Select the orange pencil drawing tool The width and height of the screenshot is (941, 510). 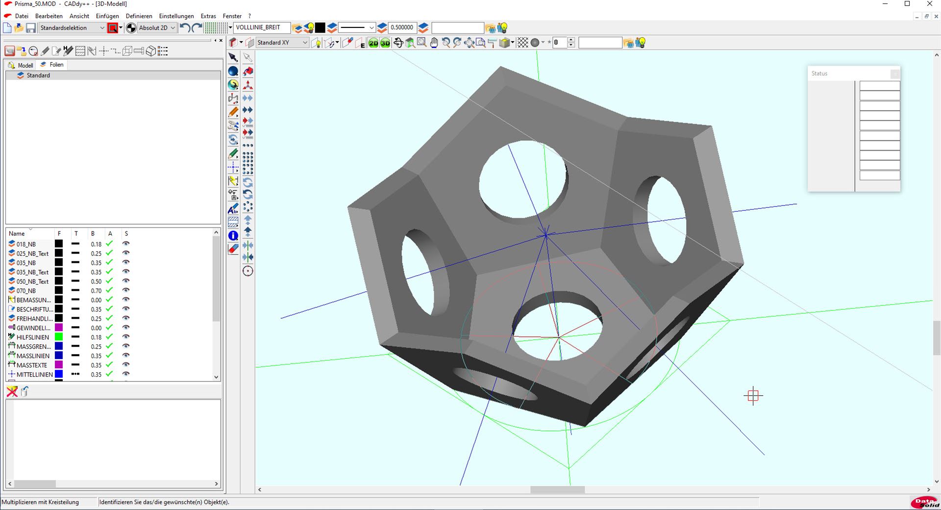(x=233, y=112)
